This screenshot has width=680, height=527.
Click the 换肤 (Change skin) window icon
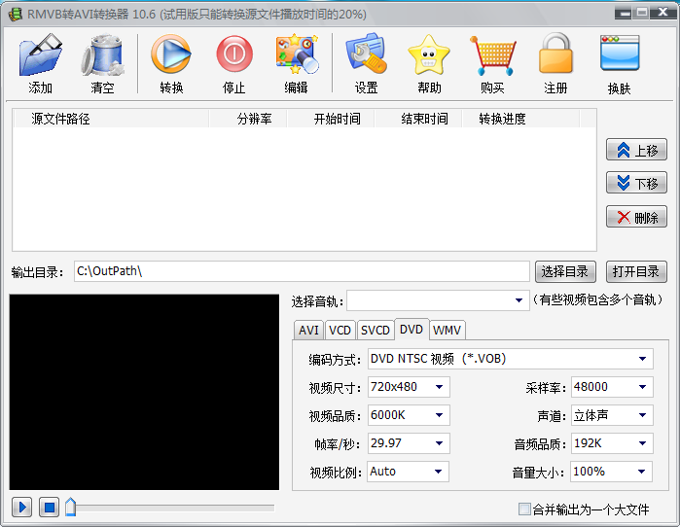click(620, 53)
